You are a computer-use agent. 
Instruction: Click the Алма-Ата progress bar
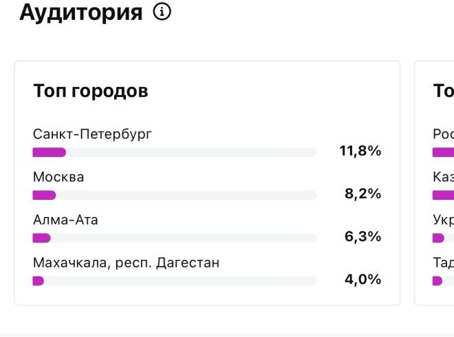pyautogui.click(x=175, y=238)
